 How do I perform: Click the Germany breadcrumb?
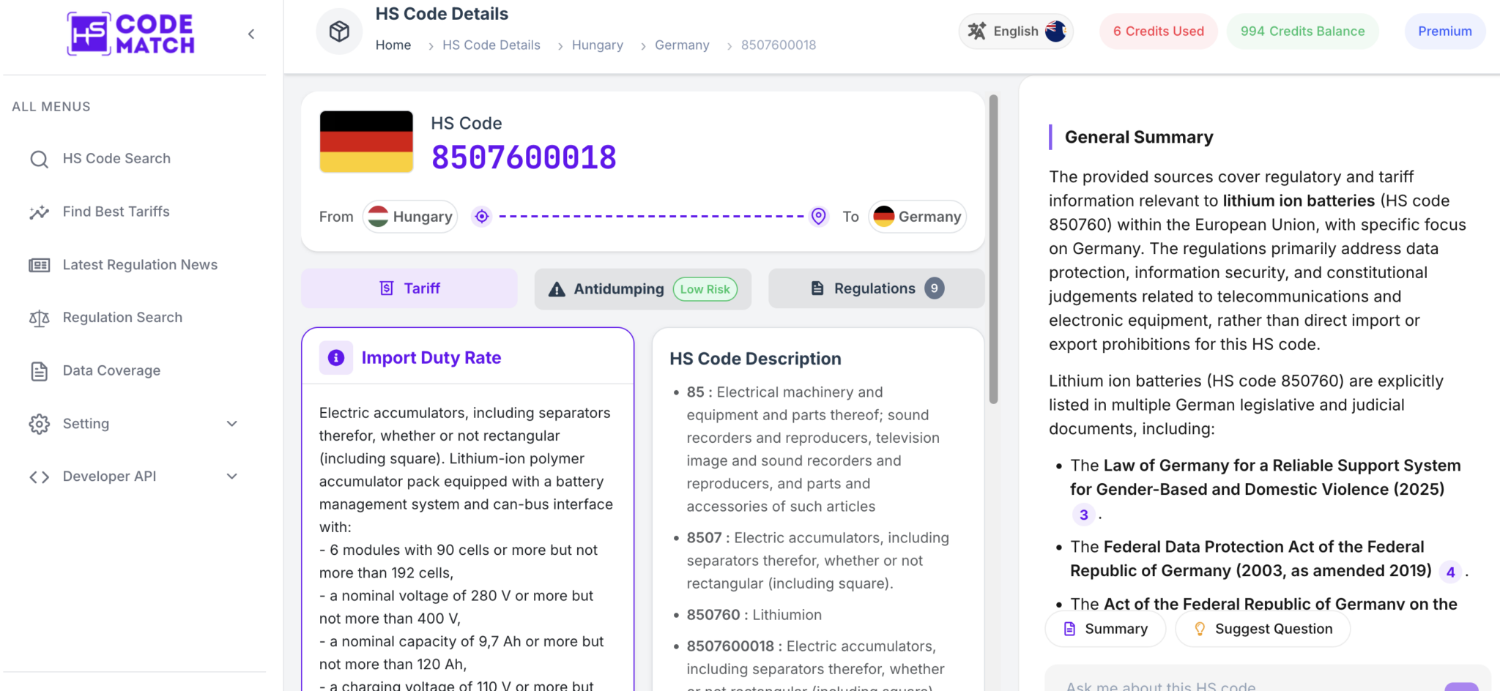point(682,45)
